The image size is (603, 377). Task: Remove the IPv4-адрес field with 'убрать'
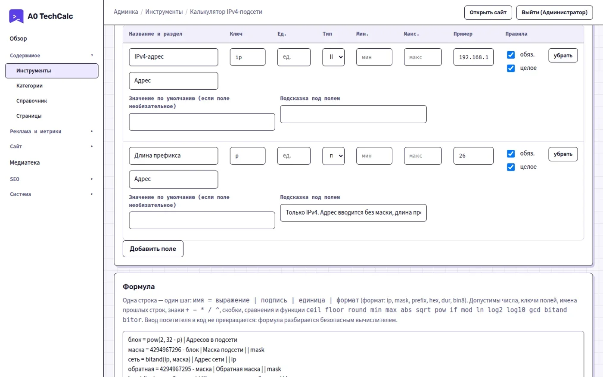[563, 56]
